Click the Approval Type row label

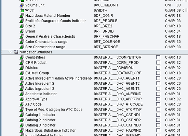pyautogui.click(x=36, y=99)
